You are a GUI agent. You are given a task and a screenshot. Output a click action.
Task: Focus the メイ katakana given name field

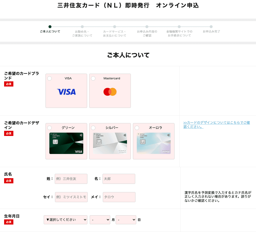pos(119,197)
